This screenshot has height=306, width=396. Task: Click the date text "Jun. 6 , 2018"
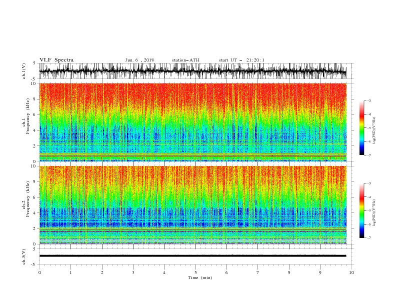point(139,60)
